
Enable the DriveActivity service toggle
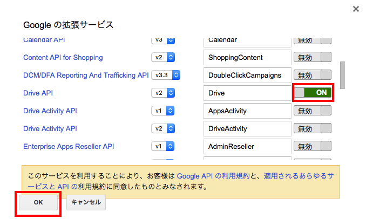click(313, 128)
